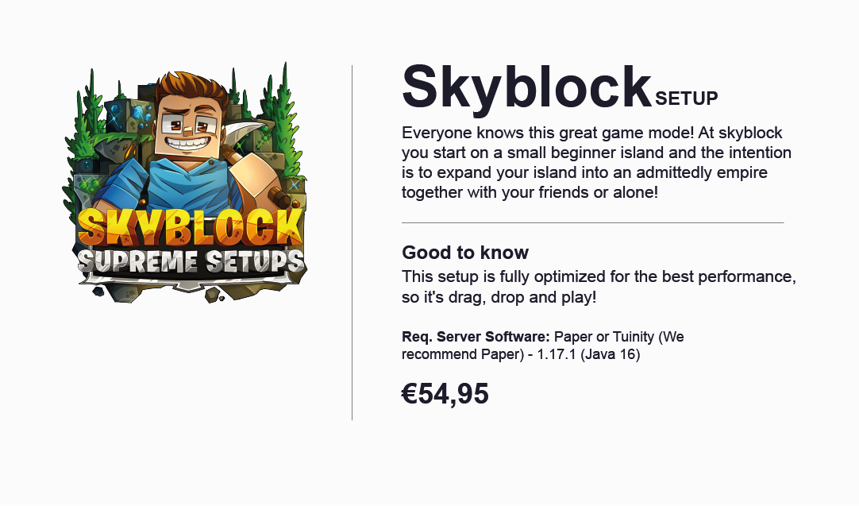Screen dimensions: 859x506
Task: Click the large Skyblock title heading
Action: coord(526,87)
